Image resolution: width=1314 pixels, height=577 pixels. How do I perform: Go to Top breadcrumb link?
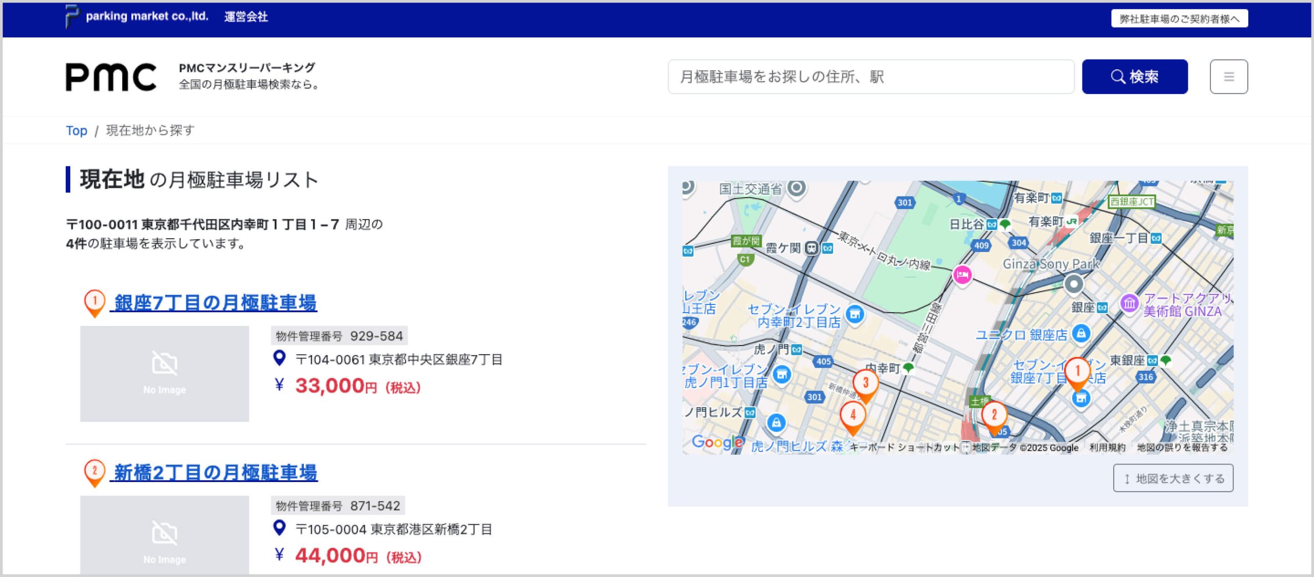pyautogui.click(x=76, y=130)
